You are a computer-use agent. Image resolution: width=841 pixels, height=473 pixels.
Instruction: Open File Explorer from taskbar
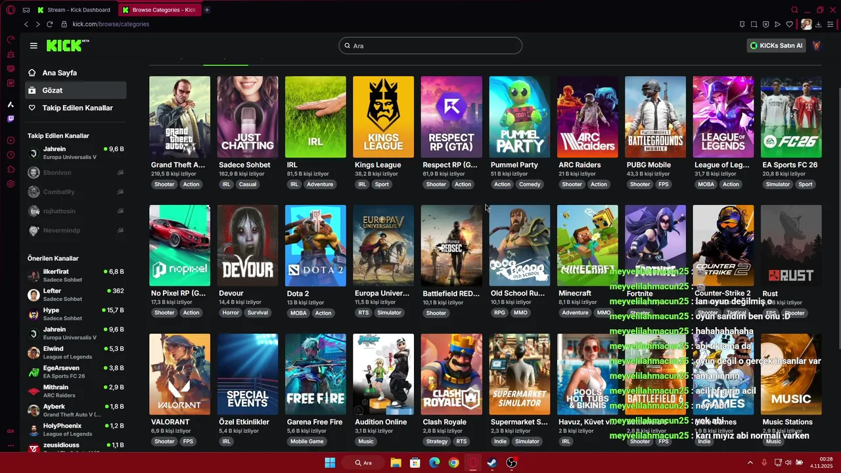pos(396,462)
